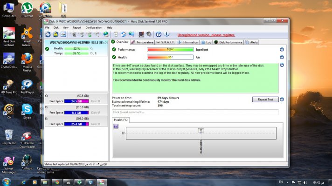Switch to the S.M.A.R.T. tab

[x=165, y=42]
